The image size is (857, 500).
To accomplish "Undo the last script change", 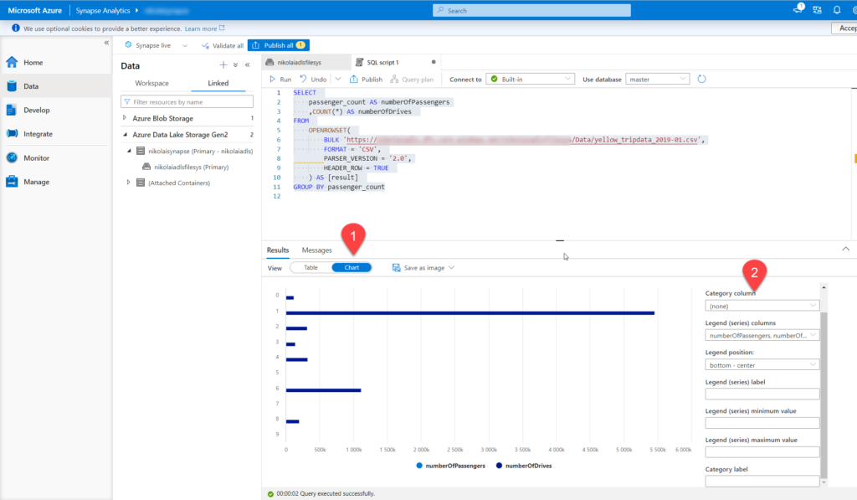I will pyautogui.click(x=313, y=80).
